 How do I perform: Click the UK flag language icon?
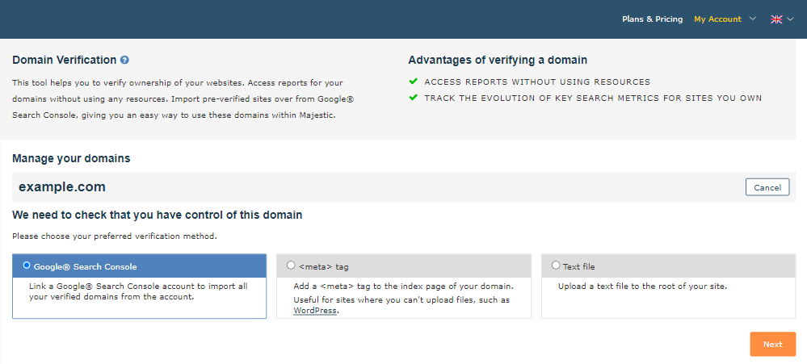point(776,19)
